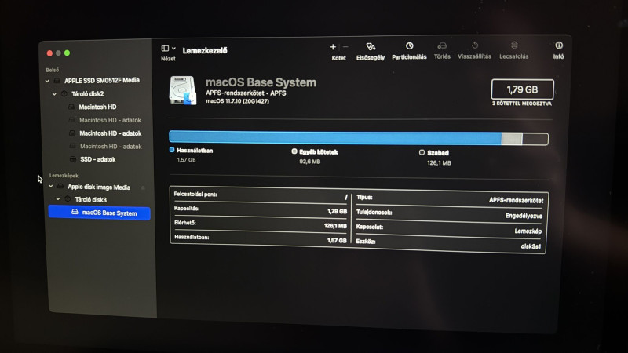Eject Apple disk image Media via eject icon
The height and width of the screenshot is (353, 628).
[143, 187]
